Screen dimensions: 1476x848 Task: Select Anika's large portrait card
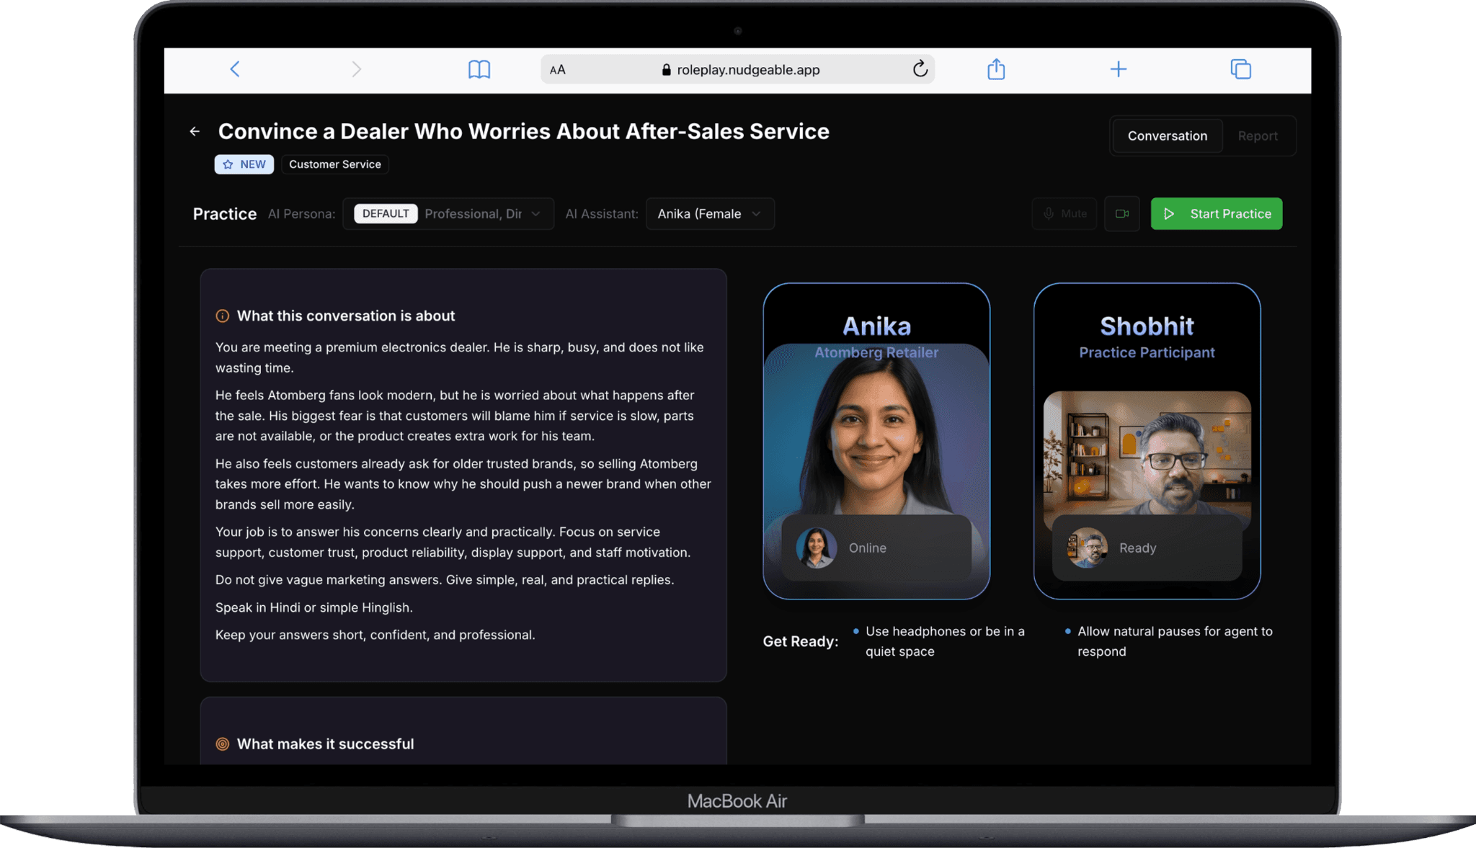[x=876, y=441]
